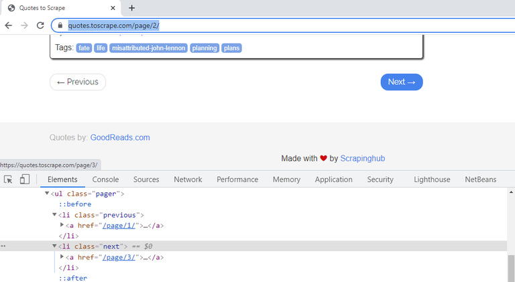Switch to the Console tab
The width and height of the screenshot is (515, 282).
(x=105, y=180)
